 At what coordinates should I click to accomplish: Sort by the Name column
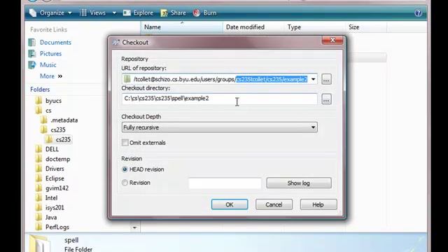181,27
